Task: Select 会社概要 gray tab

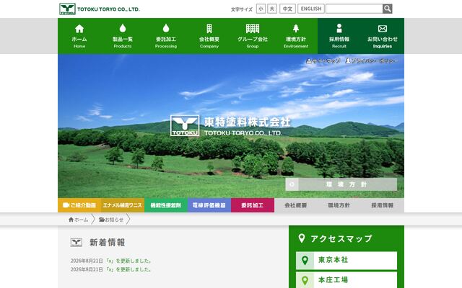Action: (296, 205)
